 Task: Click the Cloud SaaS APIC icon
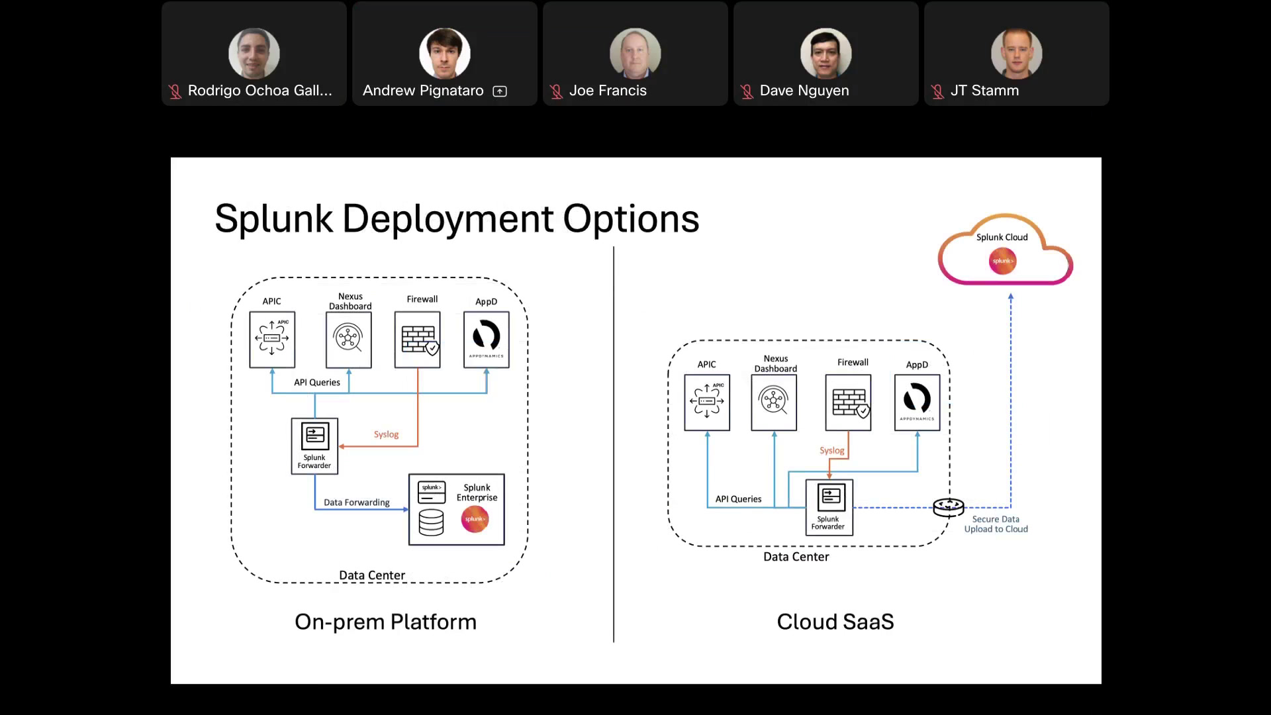[x=707, y=403]
